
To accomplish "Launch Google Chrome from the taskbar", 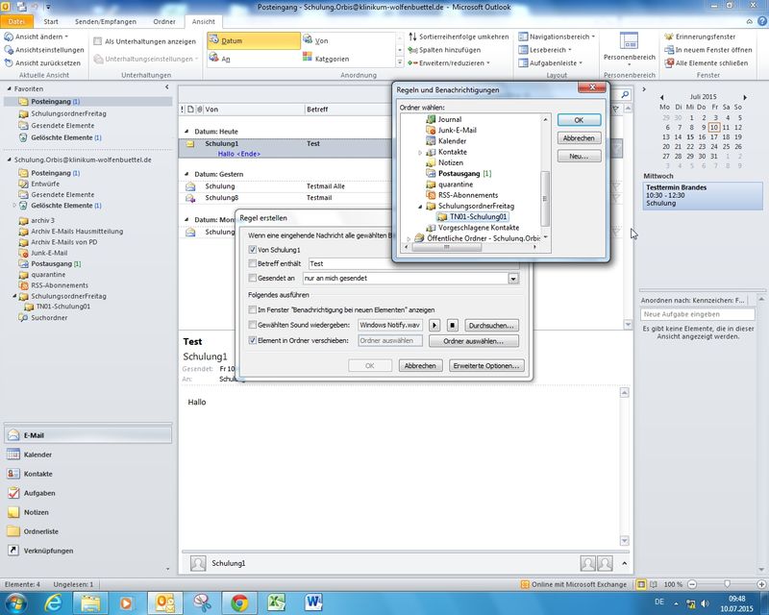I will tap(238, 603).
